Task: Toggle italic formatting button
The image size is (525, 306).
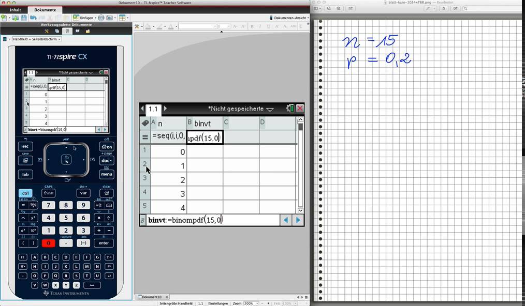Action: (x=260, y=26)
